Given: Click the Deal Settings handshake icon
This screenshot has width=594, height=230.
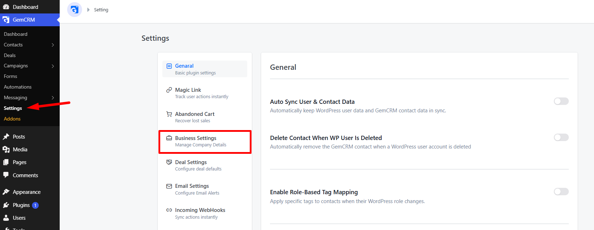Looking at the screenshot, I should point(169,162).
